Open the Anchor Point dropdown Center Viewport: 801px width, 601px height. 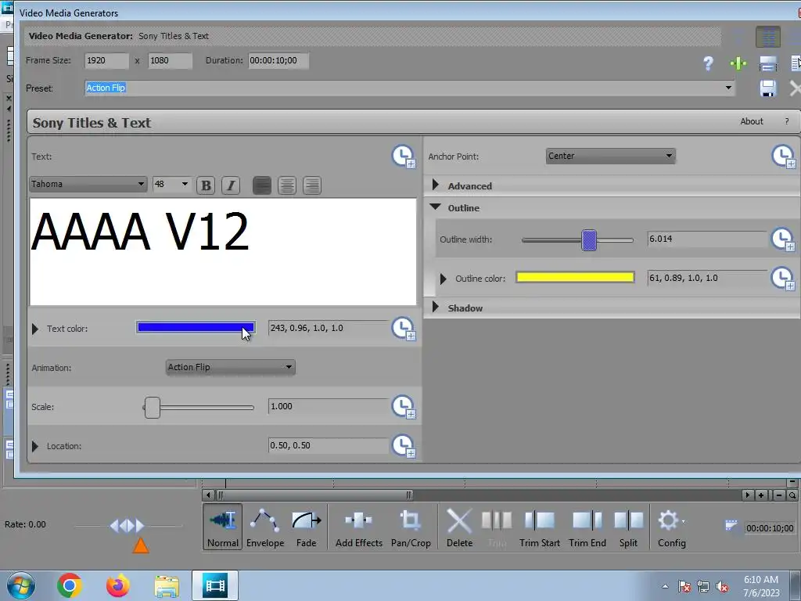coord(610,156)
